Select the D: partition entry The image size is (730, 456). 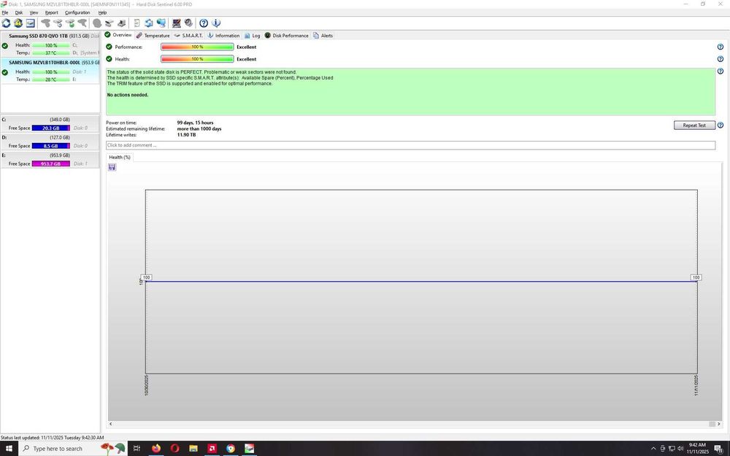50,142
